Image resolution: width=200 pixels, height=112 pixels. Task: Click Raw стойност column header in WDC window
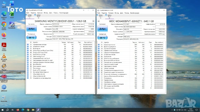[x=159, y=42]
